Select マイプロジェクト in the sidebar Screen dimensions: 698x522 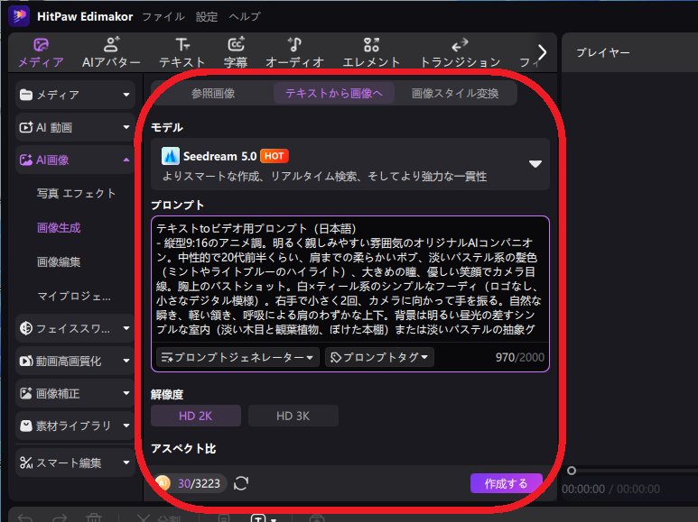(74, 296)
